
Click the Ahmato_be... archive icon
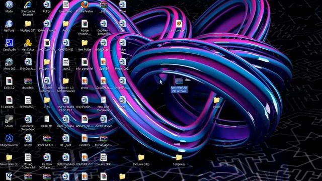(85, 119)
